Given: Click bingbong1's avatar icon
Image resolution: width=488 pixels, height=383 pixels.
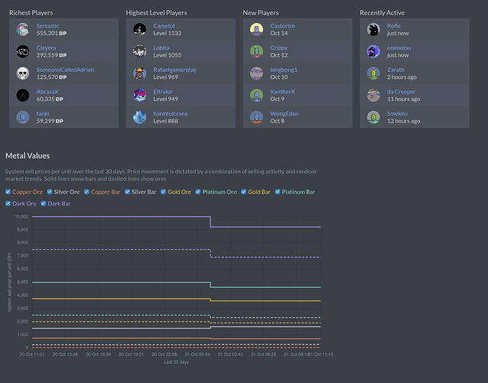Looking at the screenshot, I should point(256,74).
